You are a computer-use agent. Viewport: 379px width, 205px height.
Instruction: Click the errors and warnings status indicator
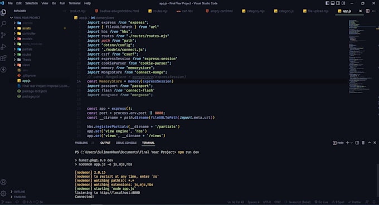pos(33,202)
